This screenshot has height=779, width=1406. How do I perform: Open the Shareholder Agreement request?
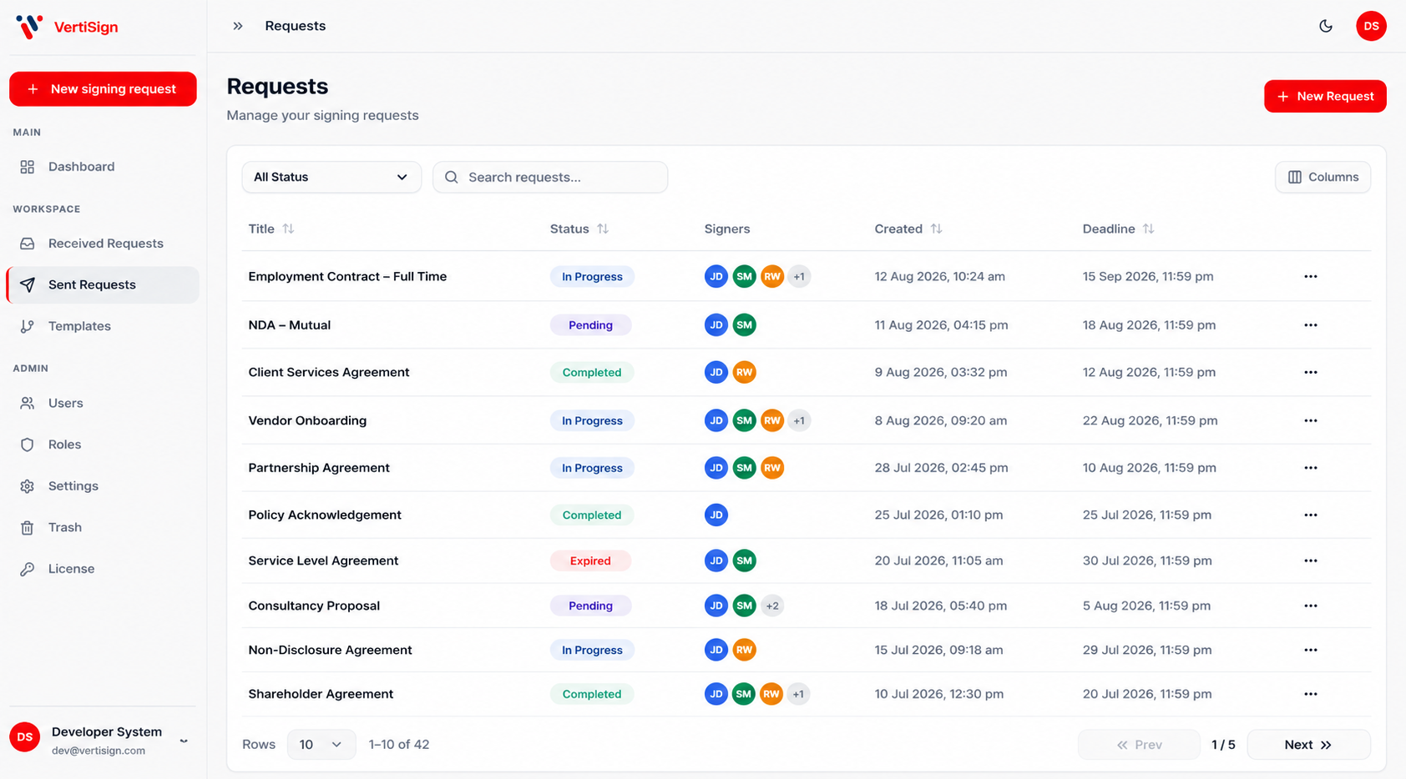(321, 694)
